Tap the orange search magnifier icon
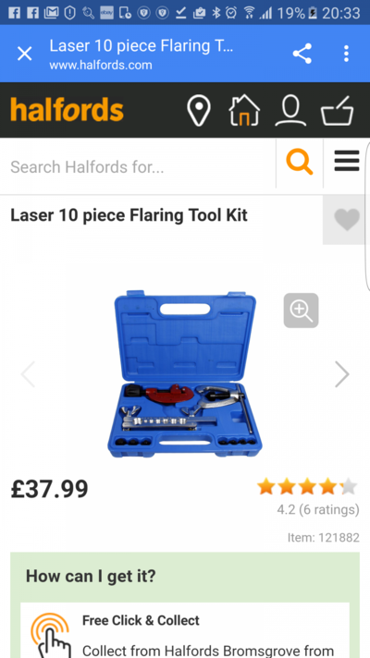 (300, 163)
